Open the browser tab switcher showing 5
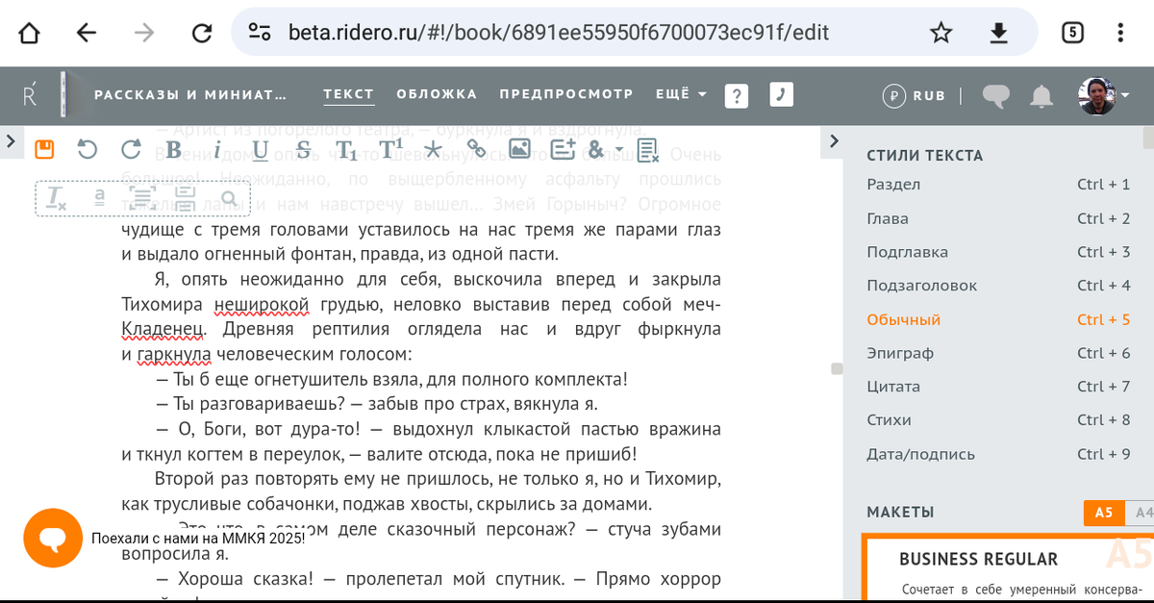The height and width of the screenshot is (603, 1154). point(1072,33)
